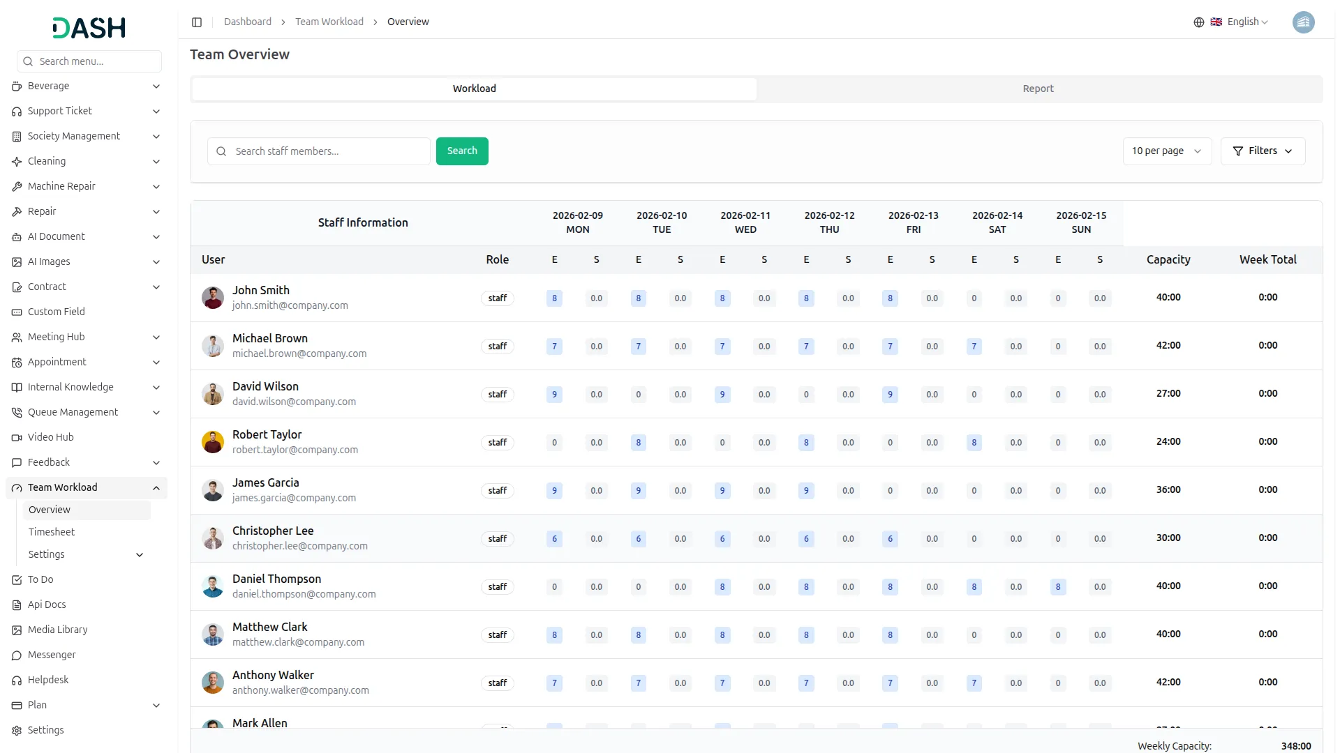
Task: Expand the Beverage menu chevron
Action: pyautogui.click(x=156, y=86)
